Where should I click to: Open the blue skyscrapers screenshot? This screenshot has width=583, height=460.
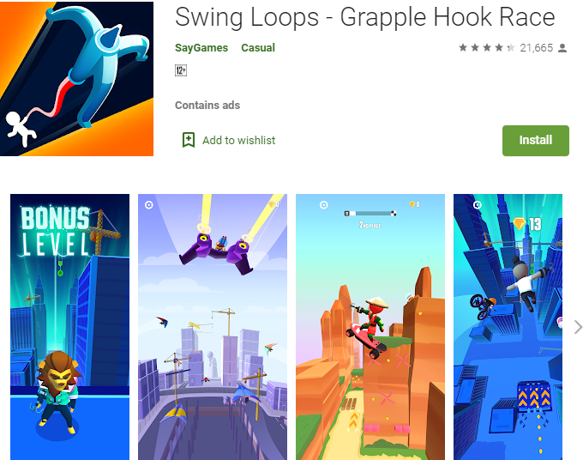[508, 327]
